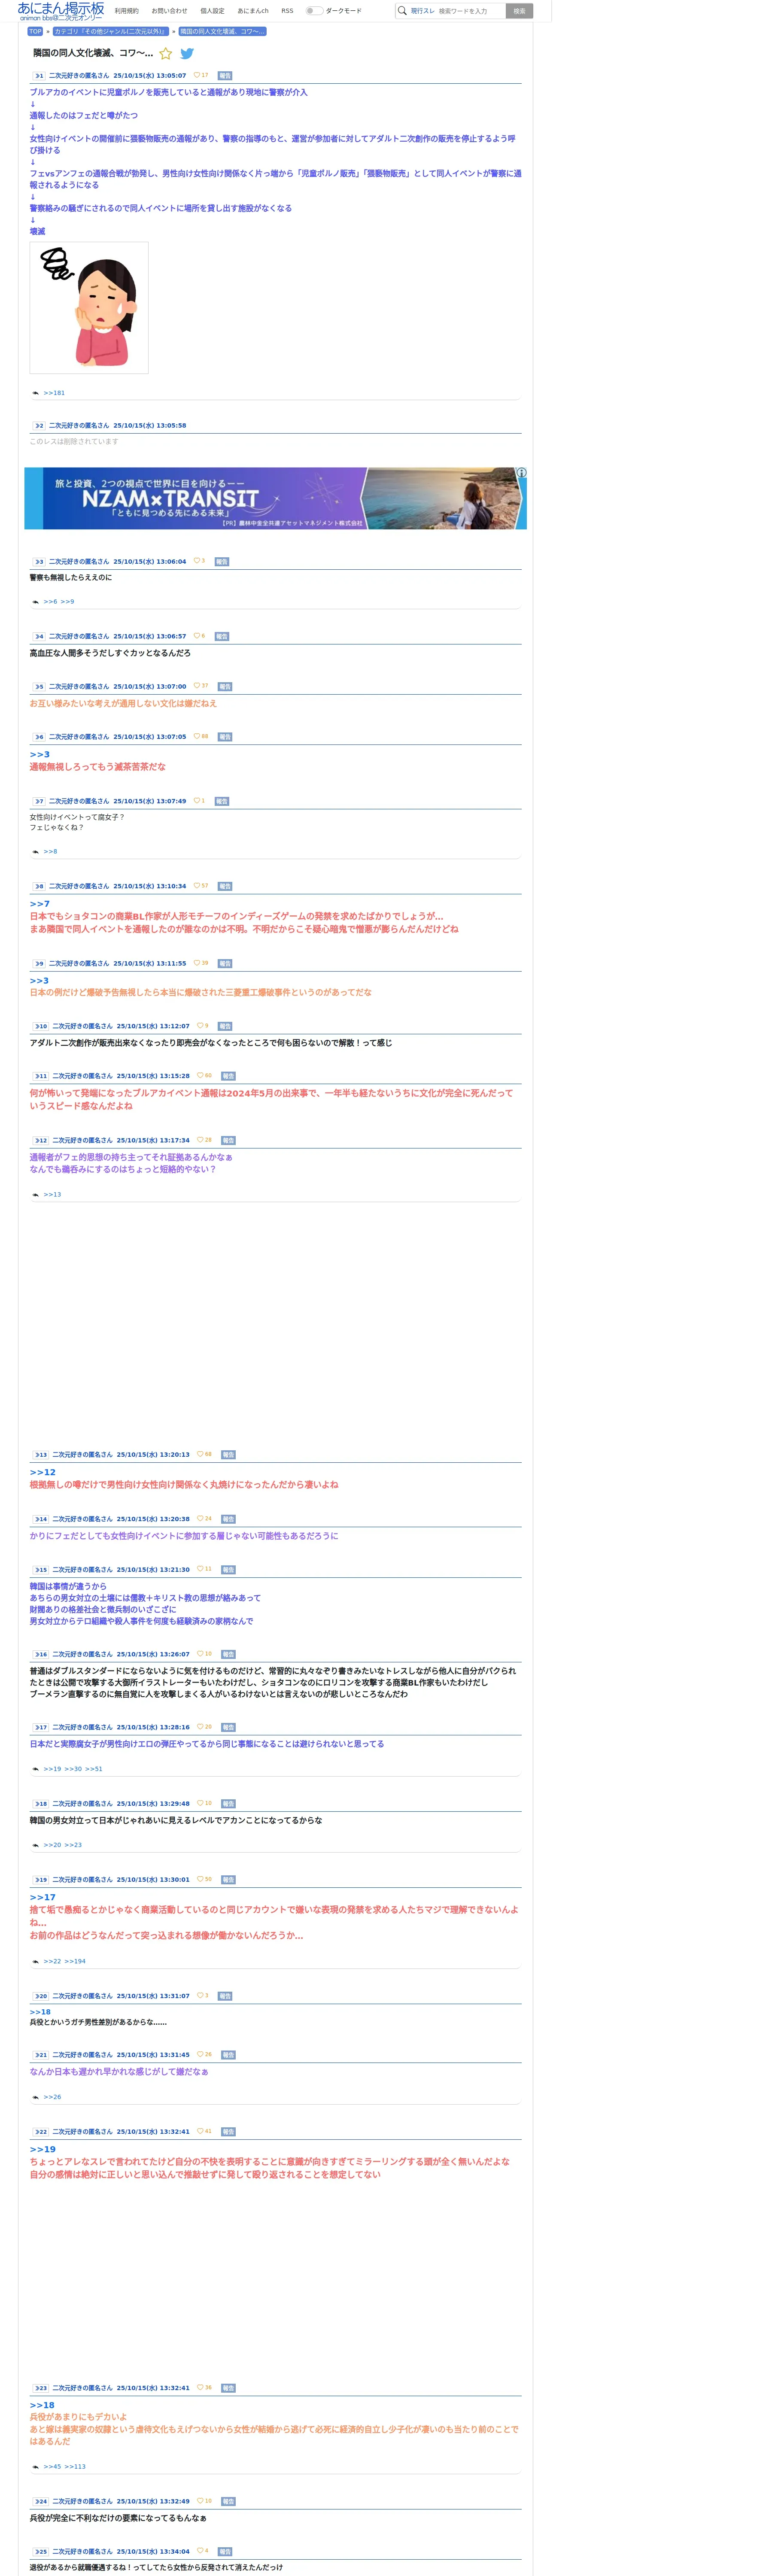Open the NZAM×TRANSIT advertisement banner
The height and width of the screenshot is (2576, 778).
[x=275, y=498]
